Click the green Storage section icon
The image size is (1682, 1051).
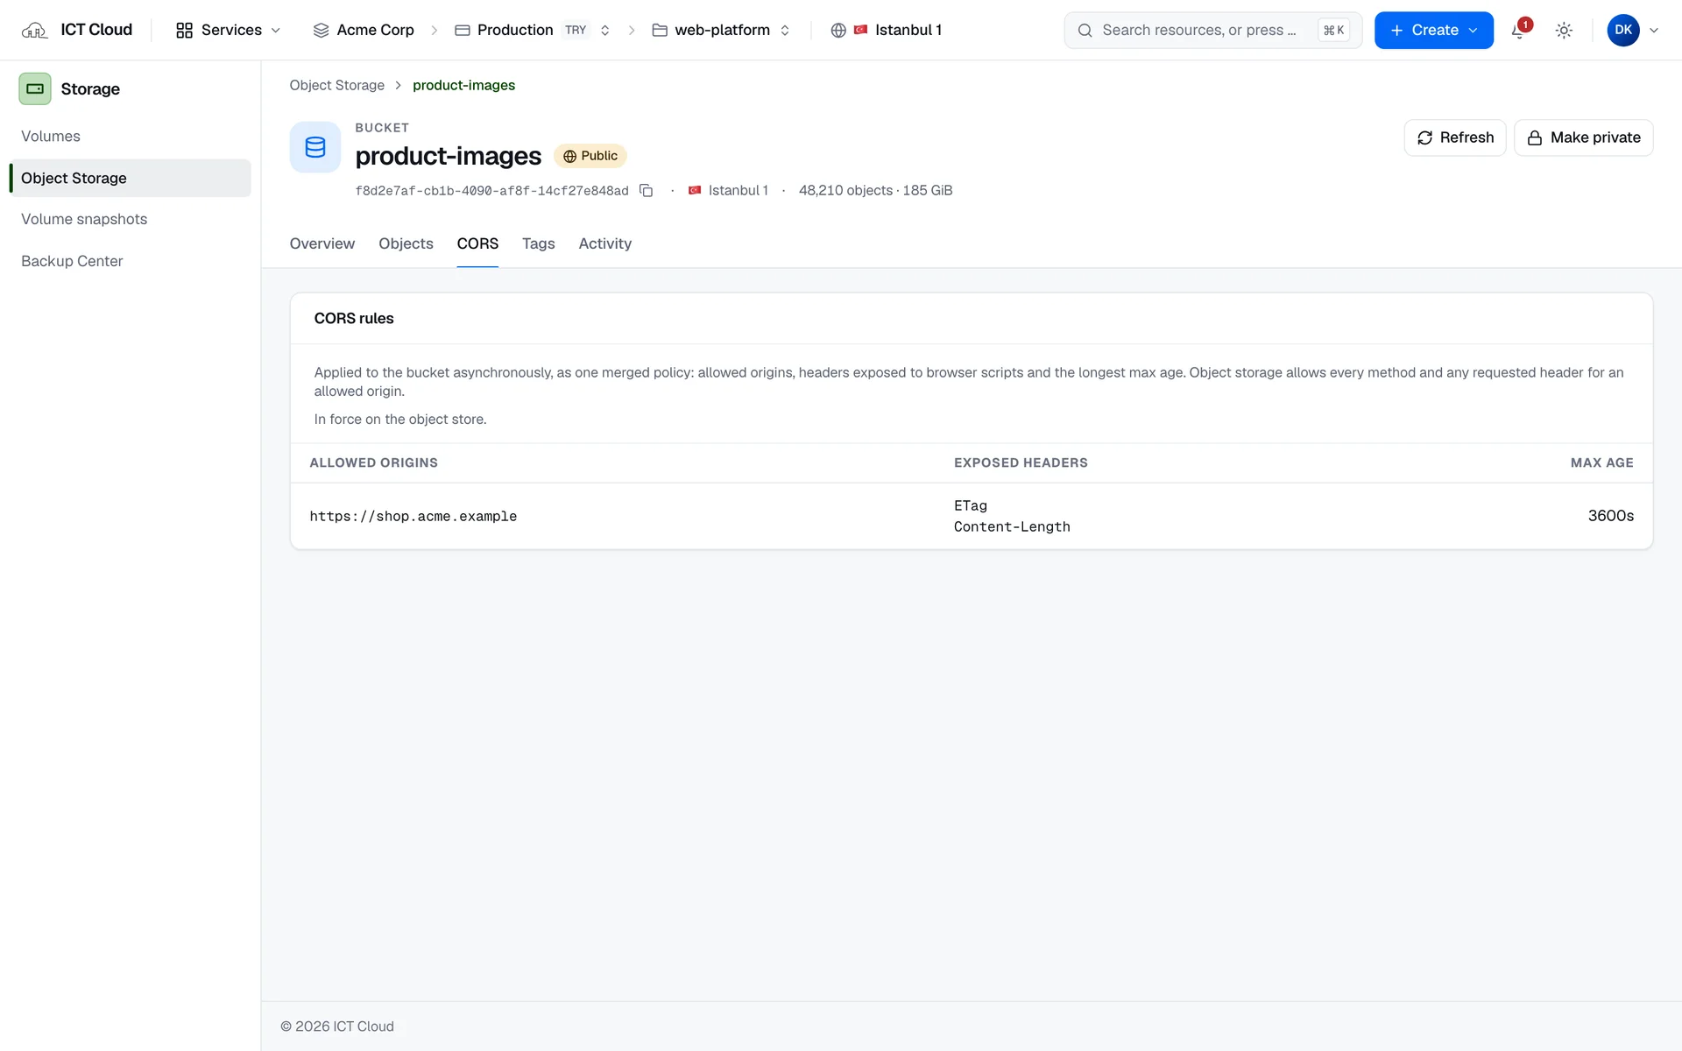35,88
